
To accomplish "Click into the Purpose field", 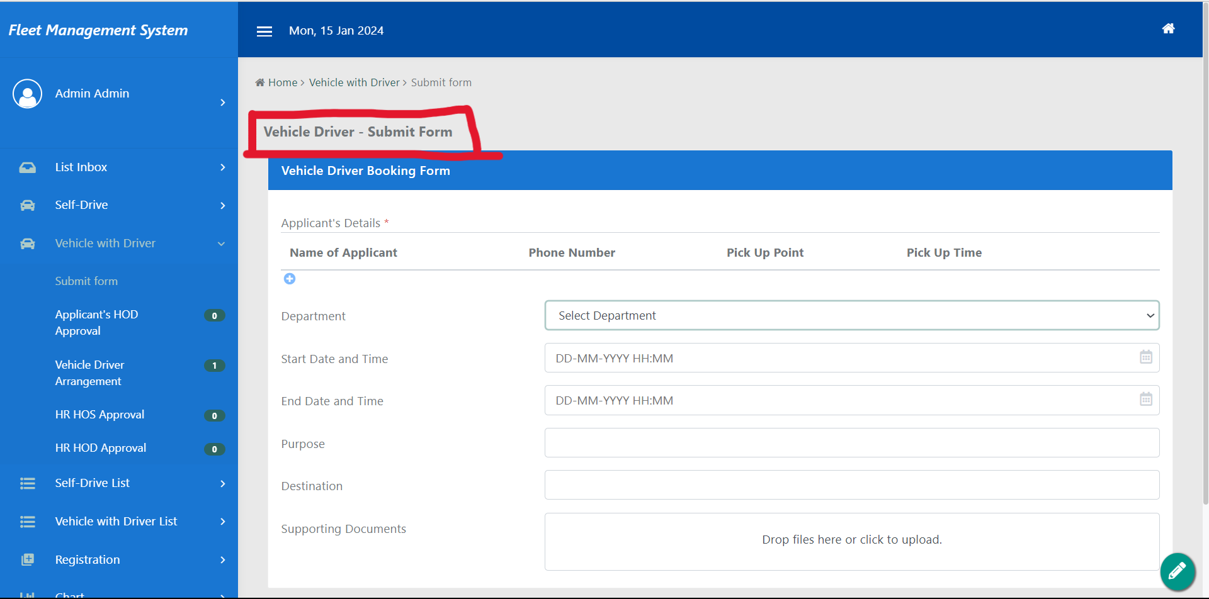I will pyautogui.click(x=852, y=443).
